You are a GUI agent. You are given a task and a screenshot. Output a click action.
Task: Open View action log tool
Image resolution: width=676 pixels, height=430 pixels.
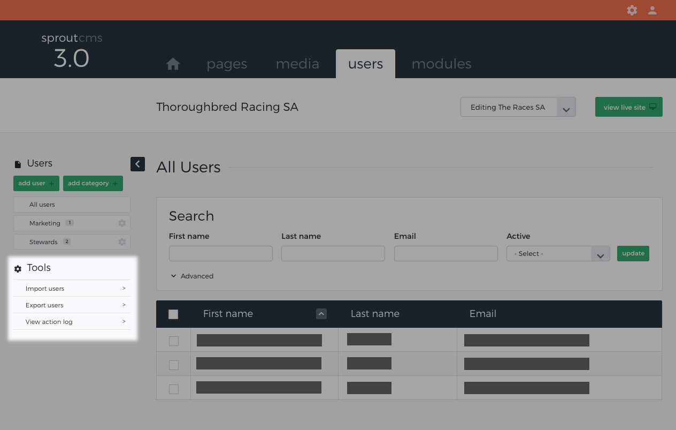(x=72, y=322)
